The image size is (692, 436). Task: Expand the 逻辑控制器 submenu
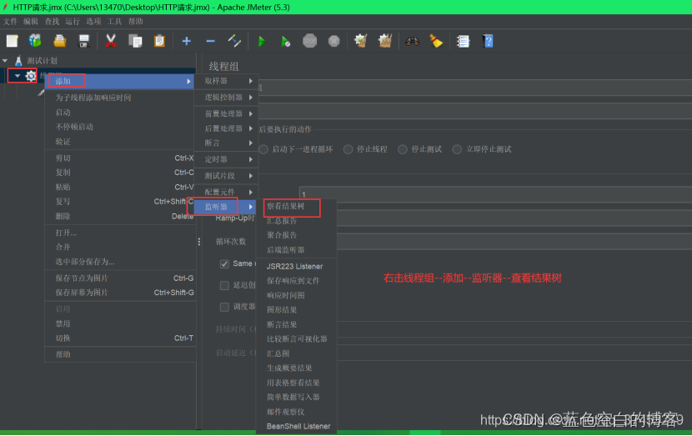[x=226, y=97]
